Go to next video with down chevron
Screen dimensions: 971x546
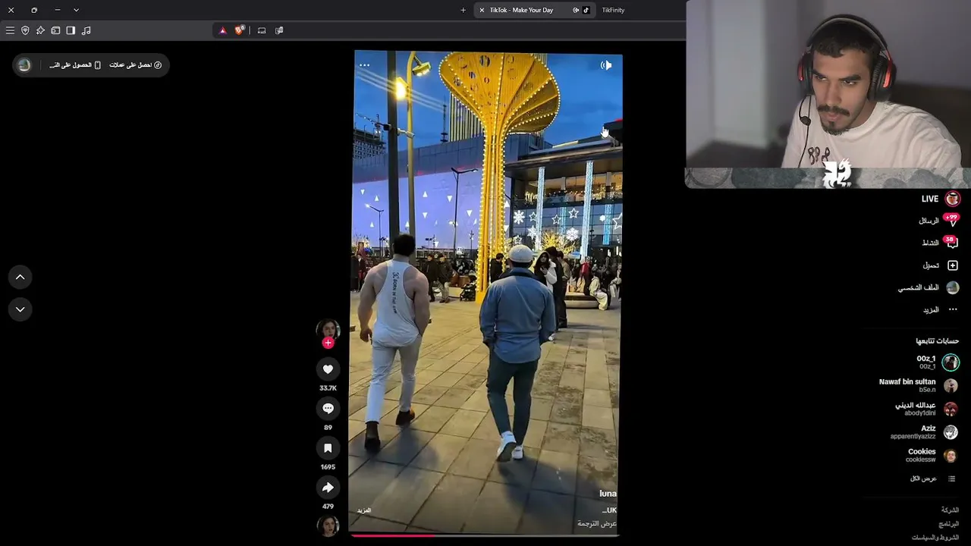(20, 309)
